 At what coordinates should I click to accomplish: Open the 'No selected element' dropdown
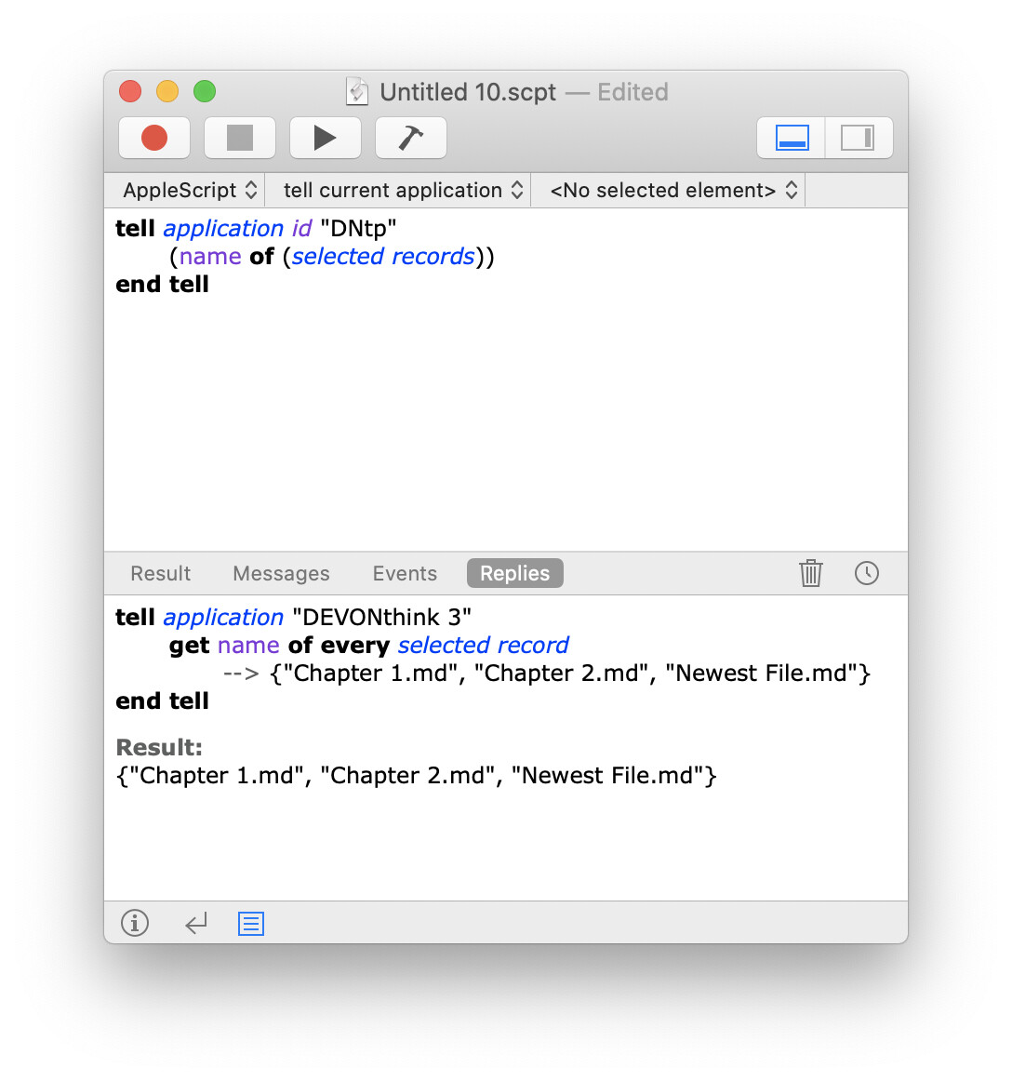[x=673, y=190]
